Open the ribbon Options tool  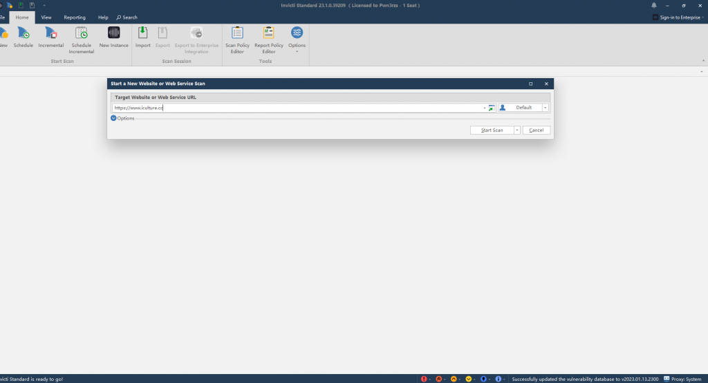click(297, 39)
